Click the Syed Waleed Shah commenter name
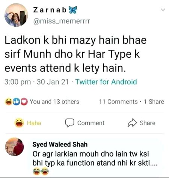This screenshot has height=178, width=169. (60, 144)
